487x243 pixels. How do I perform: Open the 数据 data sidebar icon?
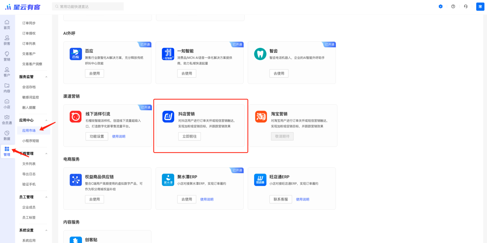pos(7,136)
